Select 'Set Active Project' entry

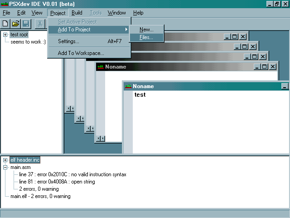(89, 22)
